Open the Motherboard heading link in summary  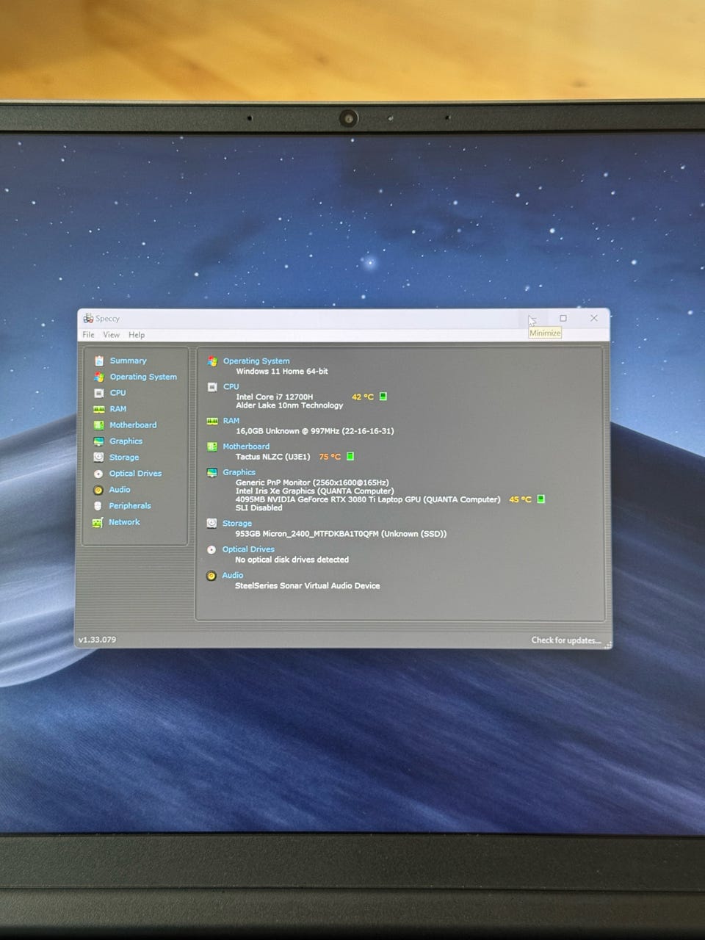pyautogui.click(x=246, y=446)
